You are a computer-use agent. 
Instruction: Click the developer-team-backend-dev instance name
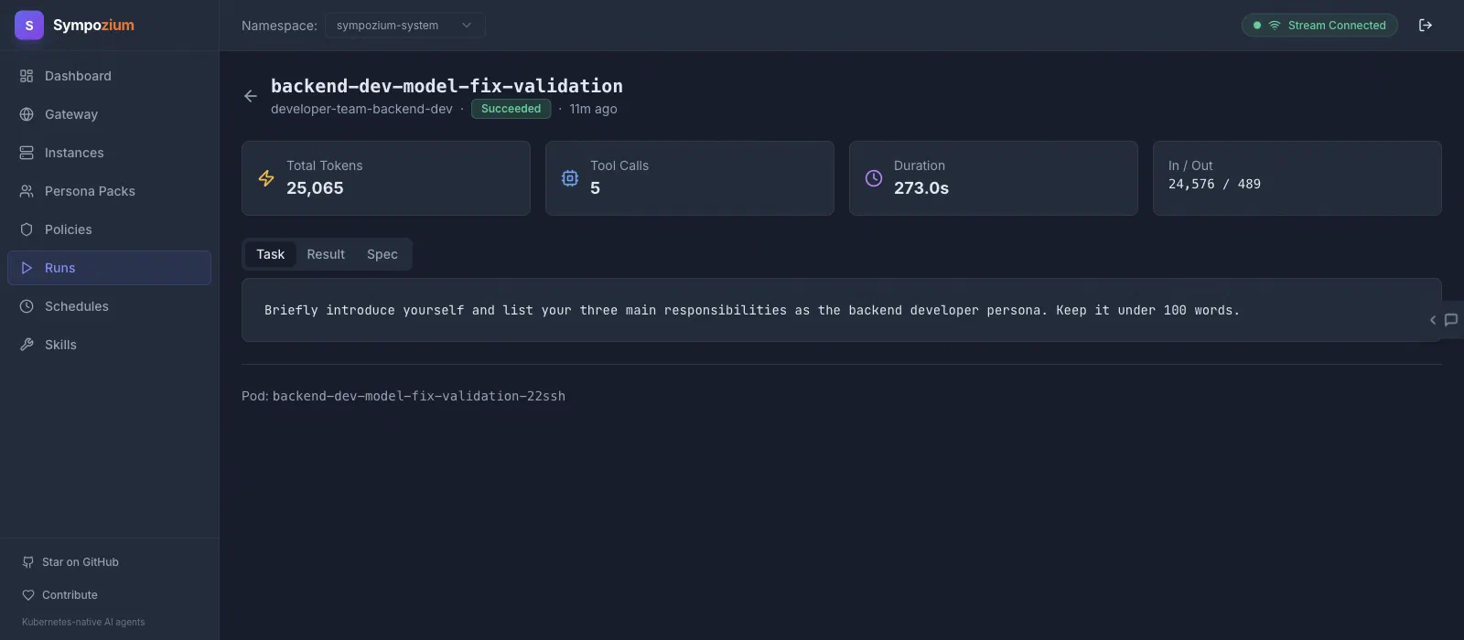click(x=361, y=109)
